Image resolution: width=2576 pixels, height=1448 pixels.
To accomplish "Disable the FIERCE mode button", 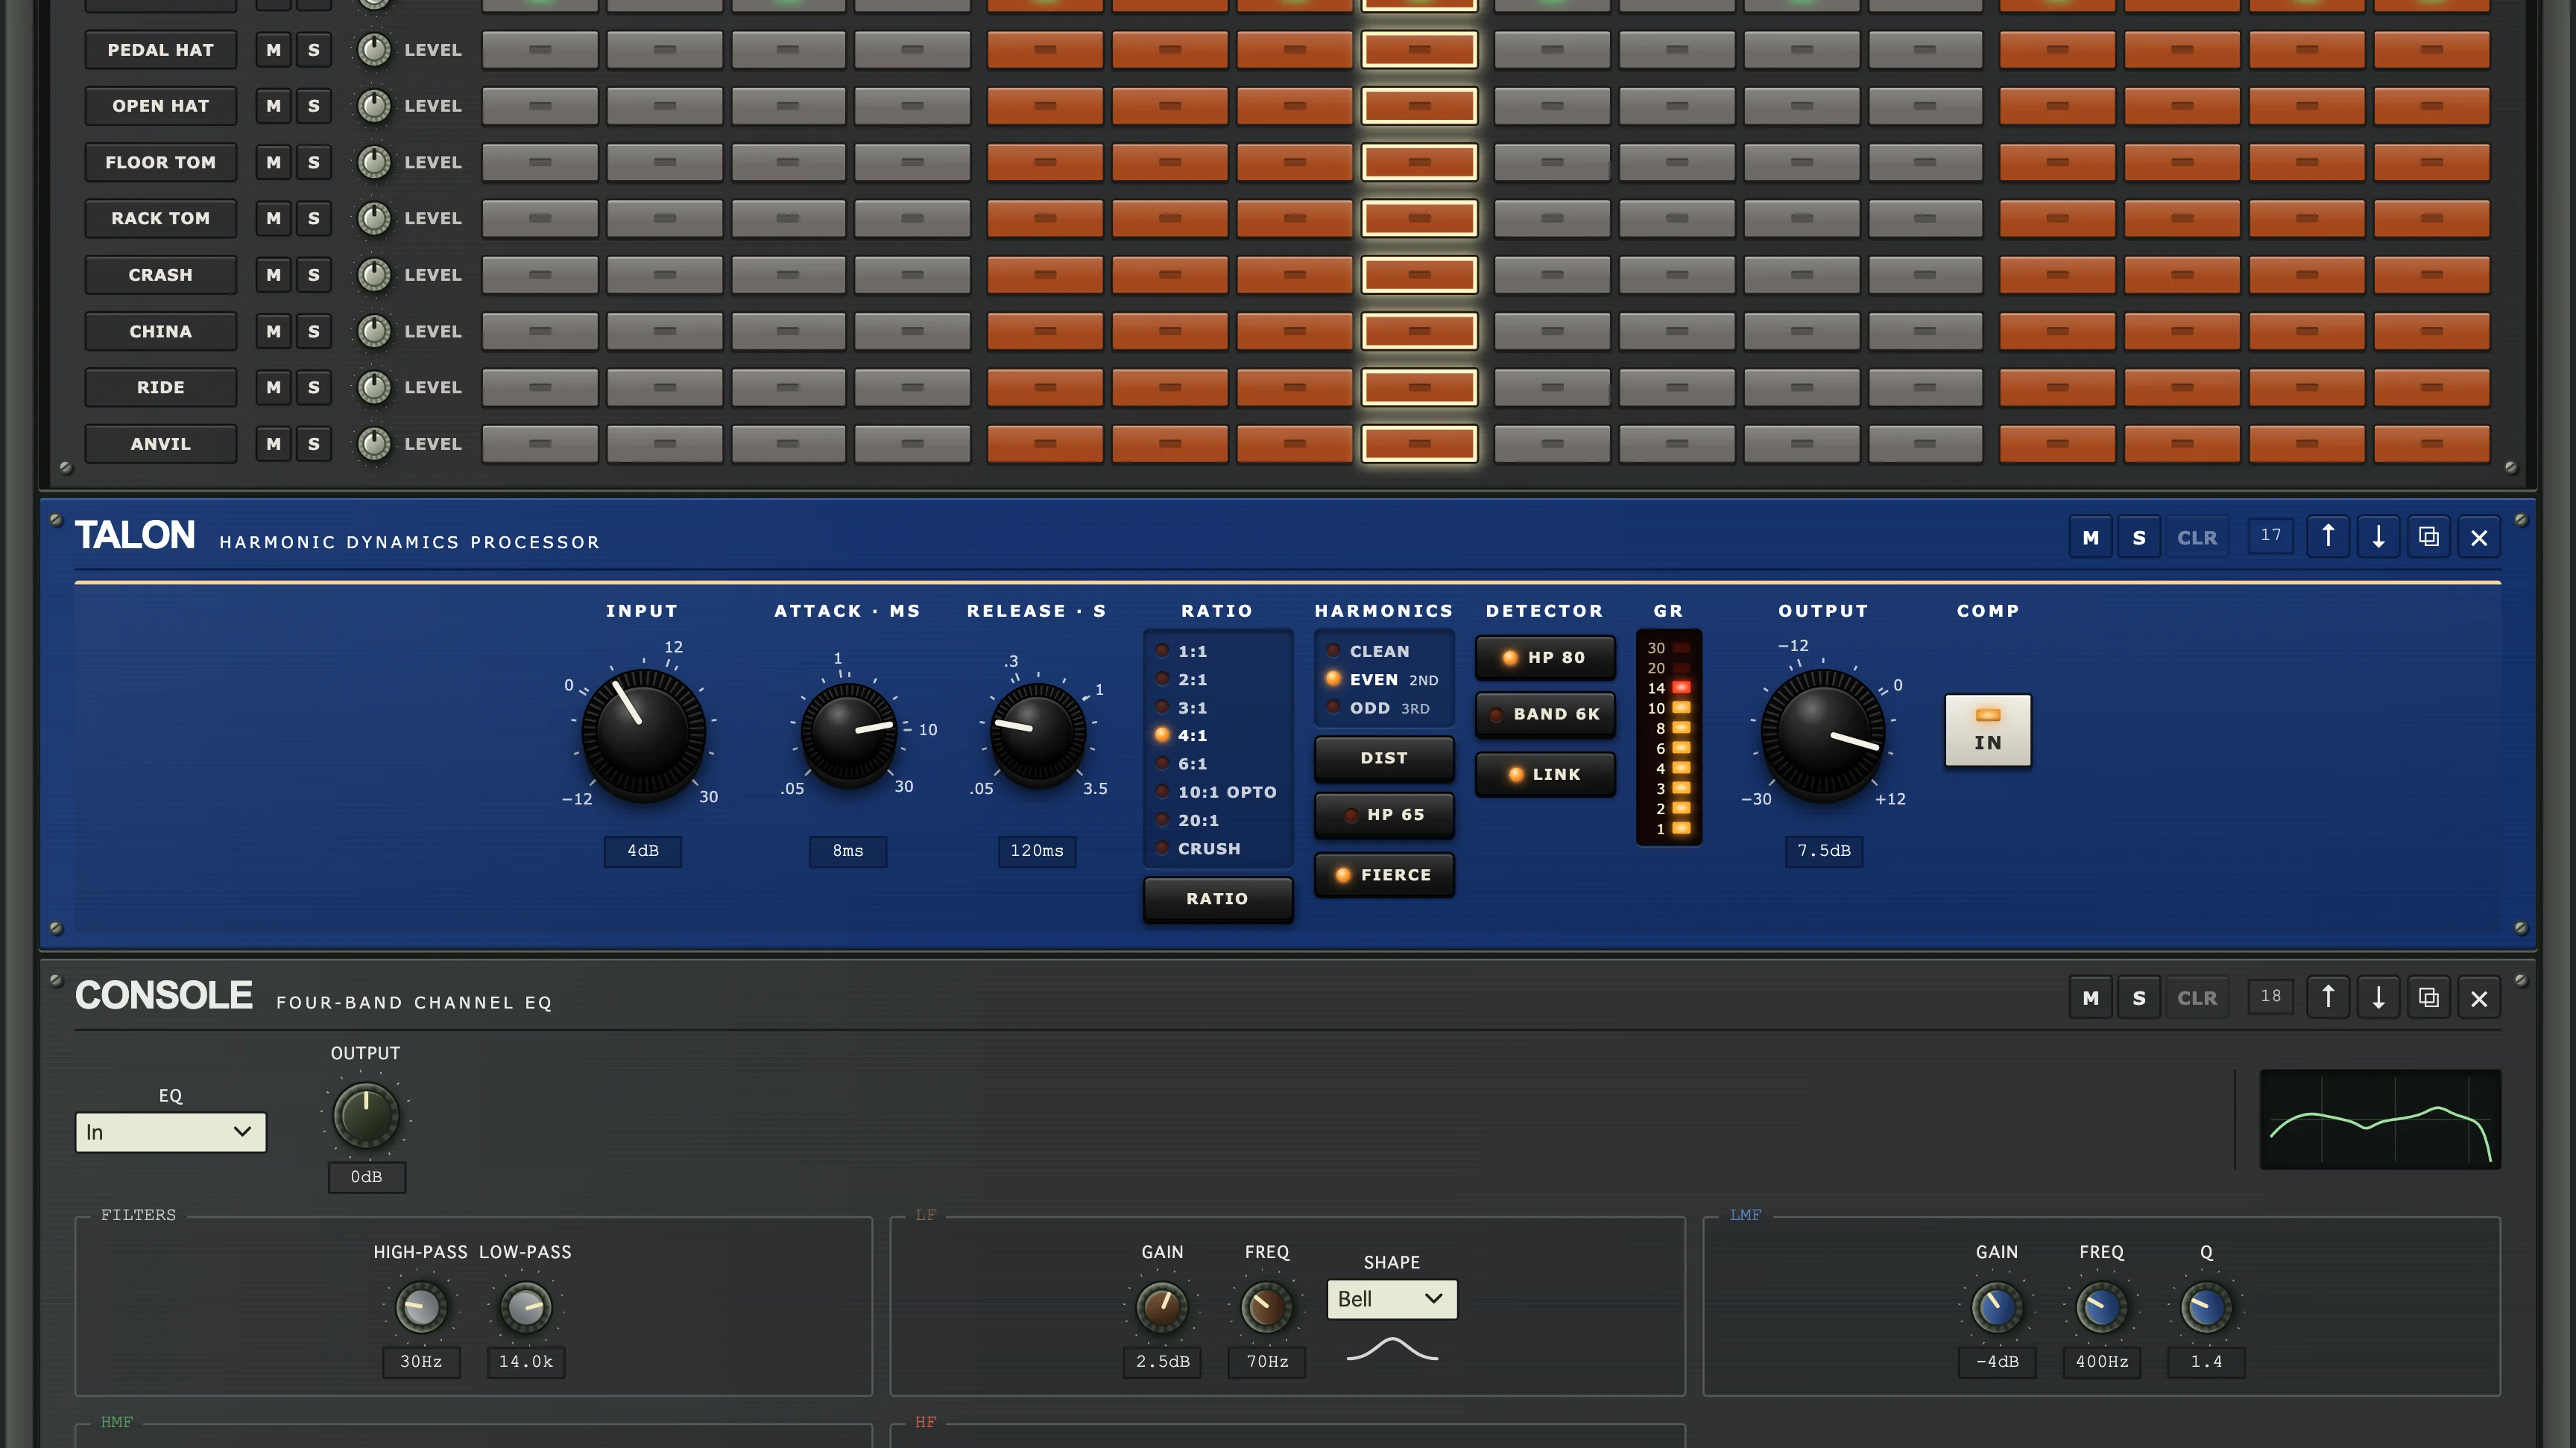I will [x=1384, y=874].
